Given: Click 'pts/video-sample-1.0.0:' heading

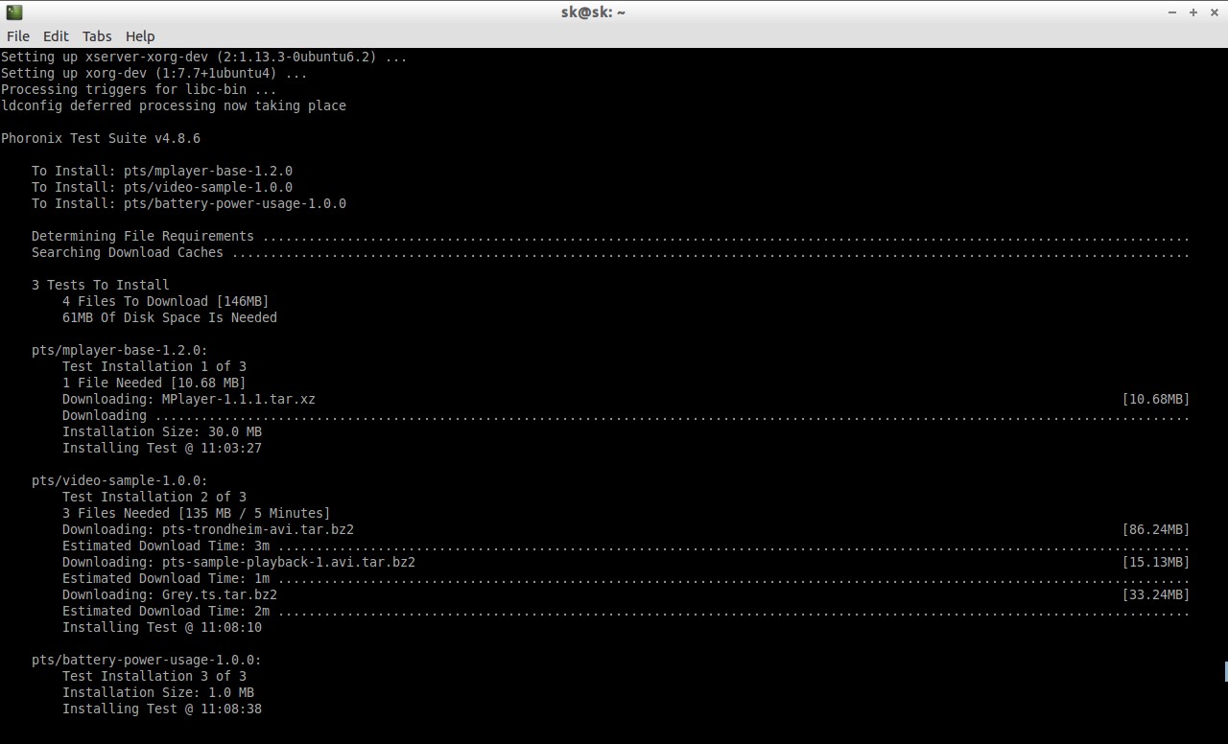Looking at the screenshot, I should click(x=120, y=480).
